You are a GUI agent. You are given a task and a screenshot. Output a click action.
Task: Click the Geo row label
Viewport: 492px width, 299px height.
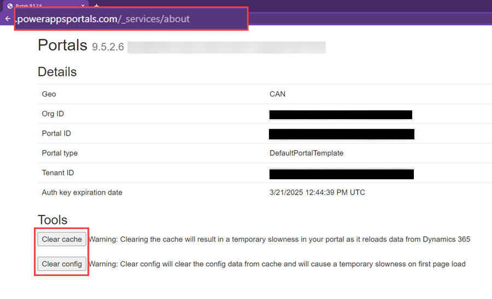pyautogui.click(x=49, y=94)
